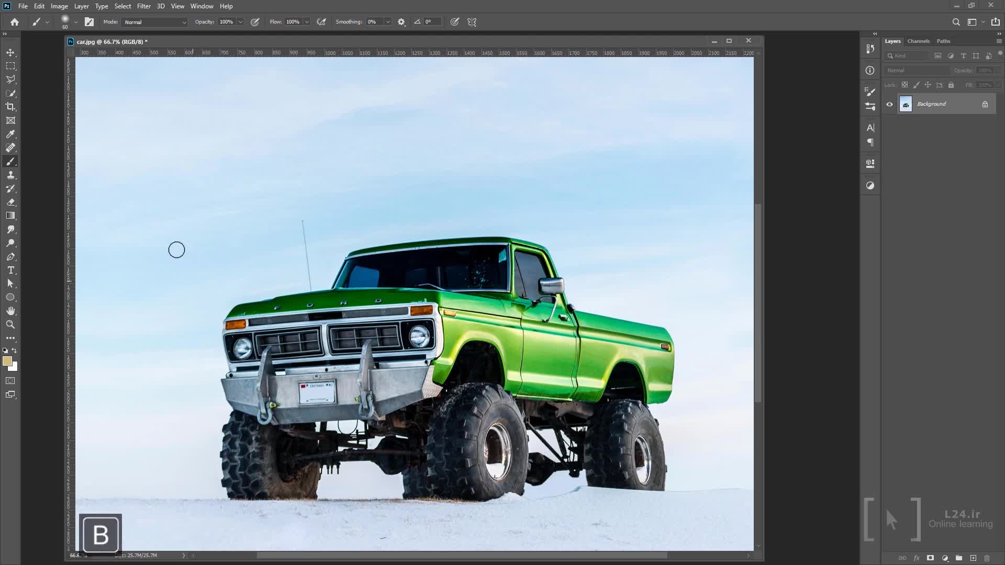This screenshot has height=565, width=1005.
Task: Select the Zoom tool in toolbar
Action: (x=10, y=325)
